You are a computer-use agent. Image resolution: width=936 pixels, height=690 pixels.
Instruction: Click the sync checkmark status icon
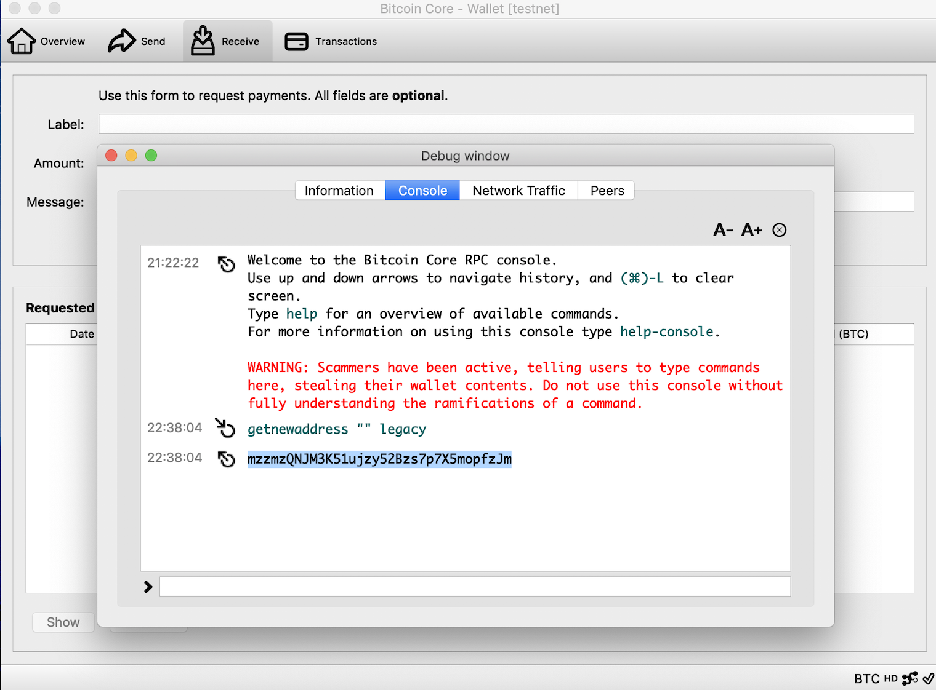point(928,679)
